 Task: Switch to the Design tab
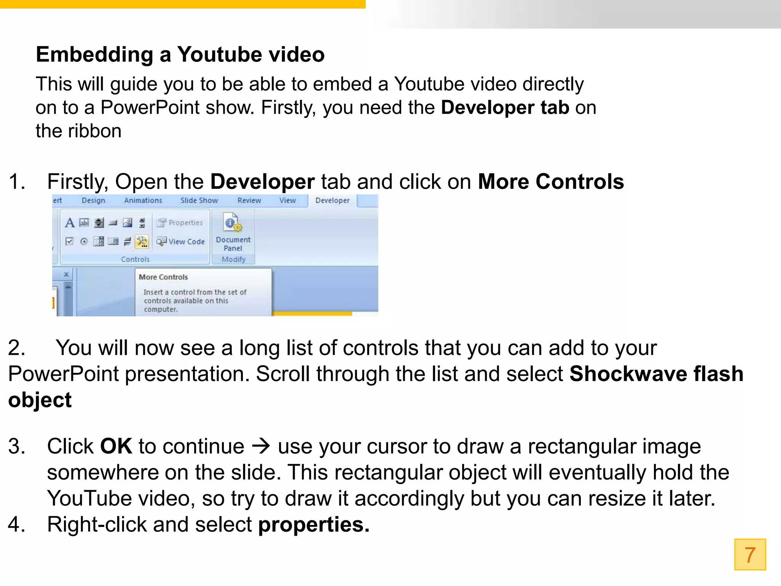93,200
